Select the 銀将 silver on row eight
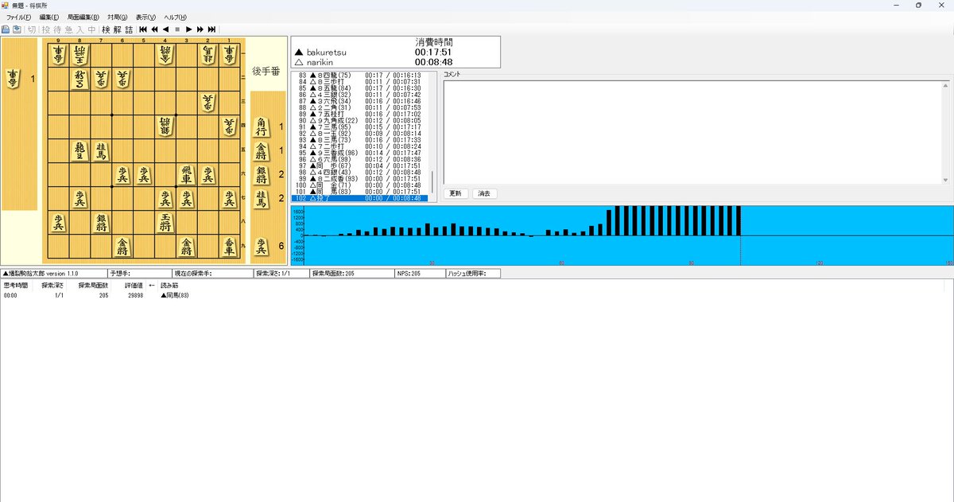The width and height of the screenshot is (954, 502). (x=101, y=222)
